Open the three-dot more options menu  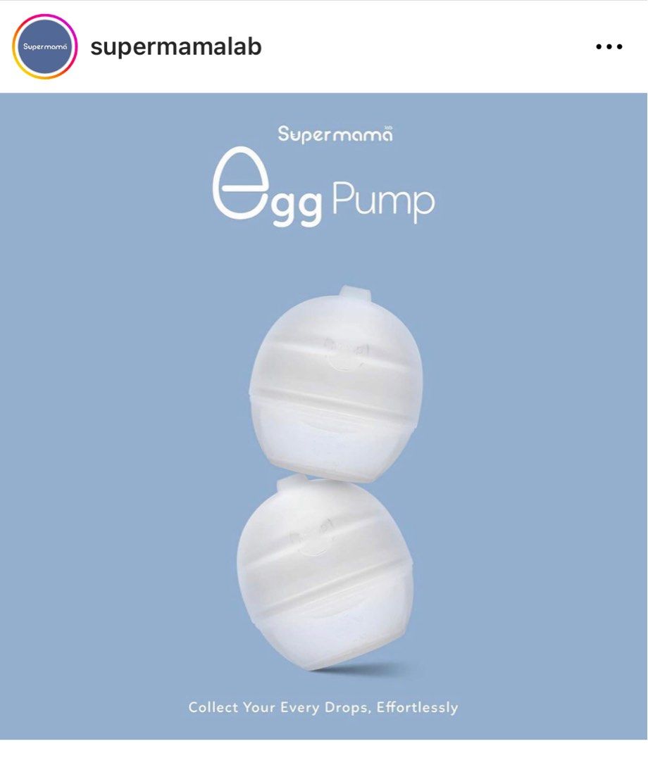(x=609, y=47)
